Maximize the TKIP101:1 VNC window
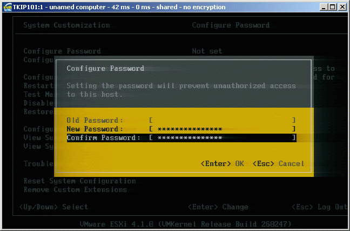Viewport: 350px width, 231px height. [332, 6]
